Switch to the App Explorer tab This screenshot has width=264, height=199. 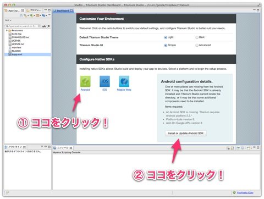click(x=14, y=10)
